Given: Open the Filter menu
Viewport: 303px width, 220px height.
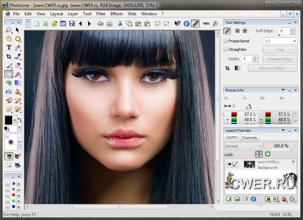Looking at the screenshot, I should [101, 13].
